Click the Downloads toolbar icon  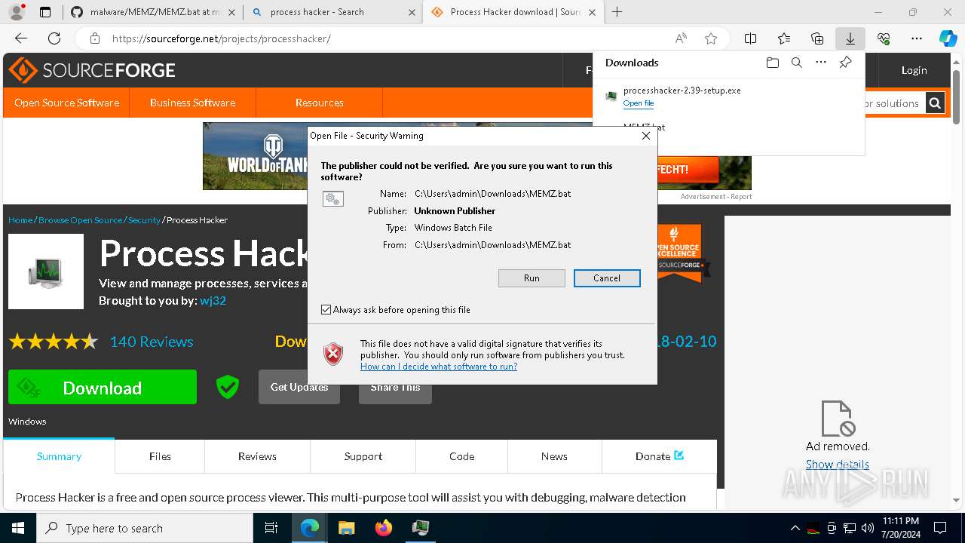(850, 38)
